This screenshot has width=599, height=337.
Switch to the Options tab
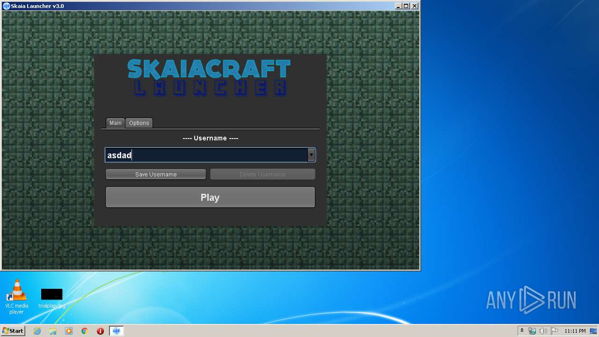point(139,123)
